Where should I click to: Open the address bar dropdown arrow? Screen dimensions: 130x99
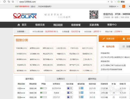[115, 2]
